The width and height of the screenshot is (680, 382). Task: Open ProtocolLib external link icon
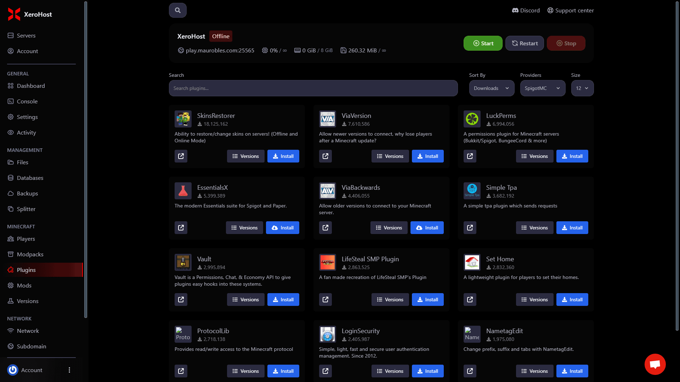click(x=181, y=371)
